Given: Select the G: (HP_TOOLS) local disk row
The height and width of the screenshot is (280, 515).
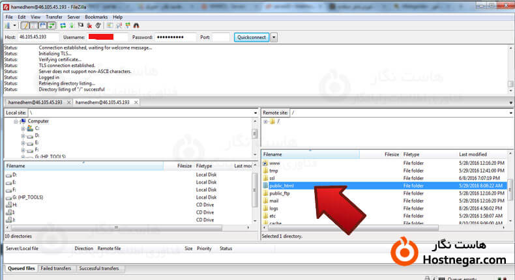Looking at the screenshot, I should [x=128, y=197].
